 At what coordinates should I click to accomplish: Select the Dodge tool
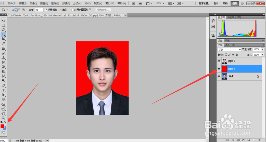[x=3, y=81]
